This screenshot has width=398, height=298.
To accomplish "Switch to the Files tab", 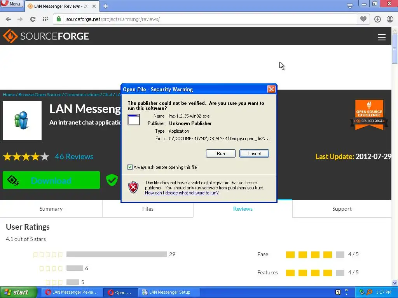I will (148, 209).
